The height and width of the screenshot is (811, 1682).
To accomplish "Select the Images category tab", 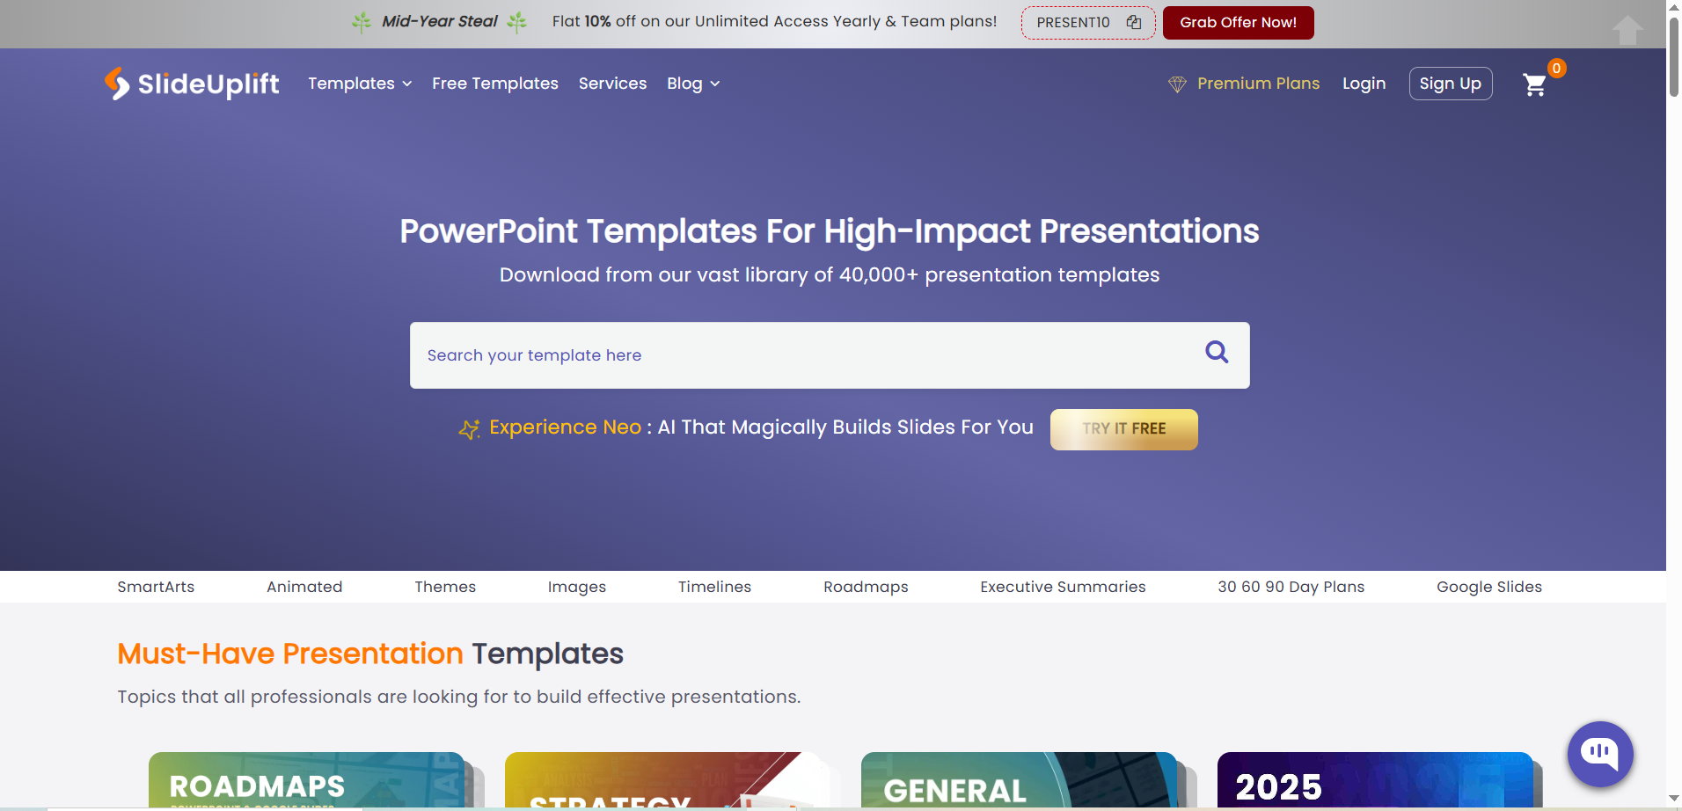I will pyautogui.click(x=577, y=587).
